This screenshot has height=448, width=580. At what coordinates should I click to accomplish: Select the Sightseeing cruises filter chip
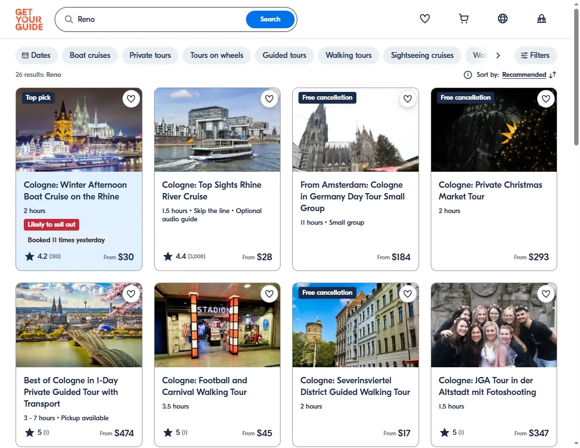tap(422, 55)
